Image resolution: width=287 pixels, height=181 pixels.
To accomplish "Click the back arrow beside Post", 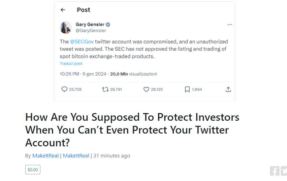I will (63, 10).
